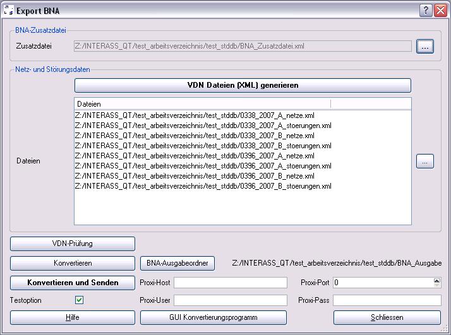Select the 0338_2007_A_stoerungen.xml row

pos(203,126)
